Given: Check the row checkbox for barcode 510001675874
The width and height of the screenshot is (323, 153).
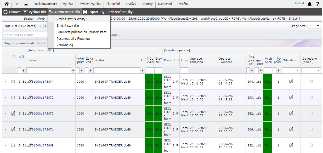Looking at the screenshot, I should pyautogui.click(x=13, y=82).
